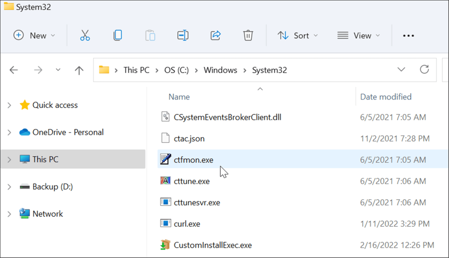Click the Network icon in sidebar
This screenshot has height=258, width=449.
[25, 214]
